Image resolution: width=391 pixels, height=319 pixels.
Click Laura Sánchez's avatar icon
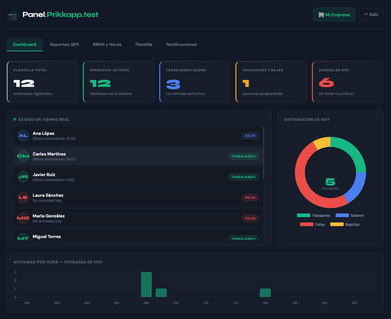point(23,197)
